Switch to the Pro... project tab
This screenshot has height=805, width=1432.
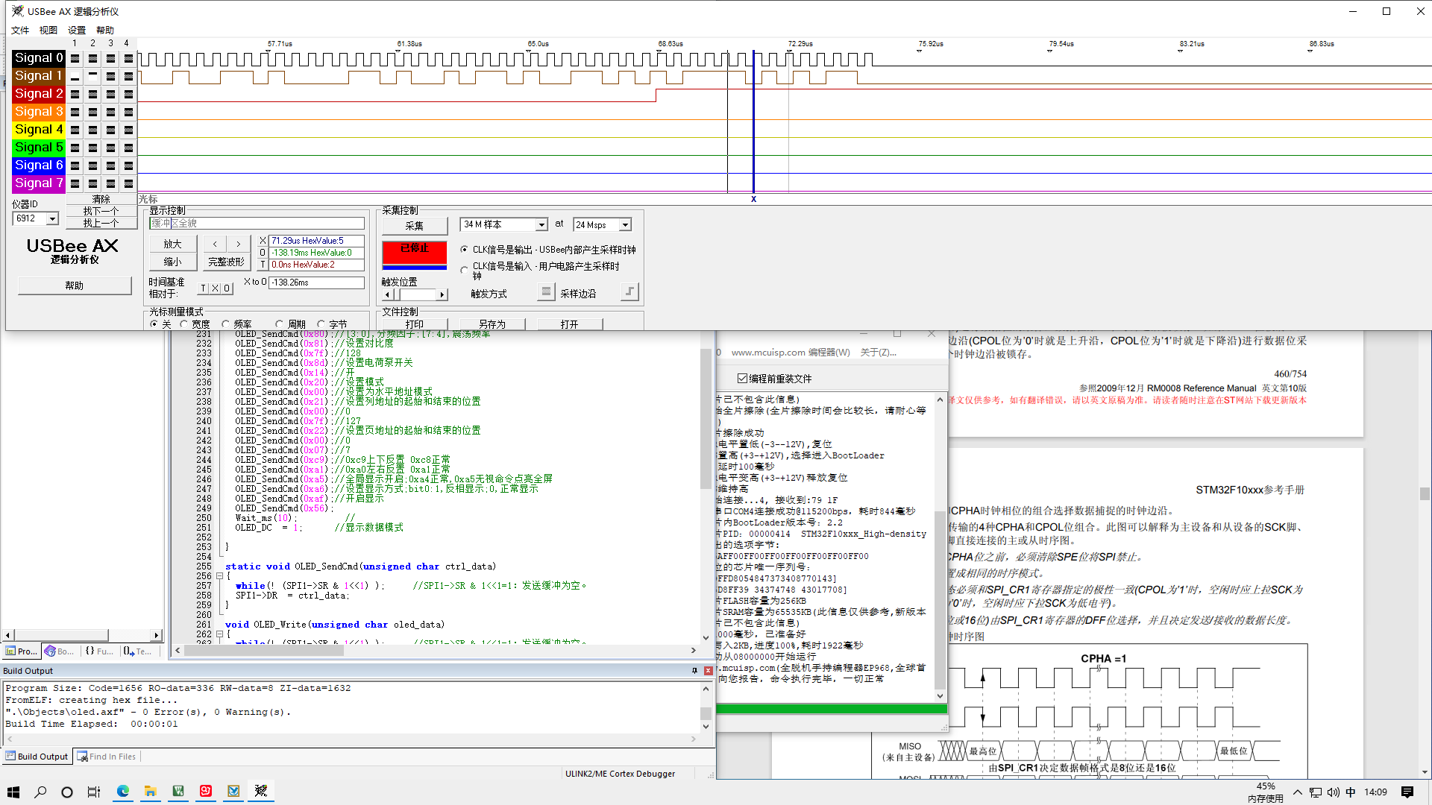(22, 651)
